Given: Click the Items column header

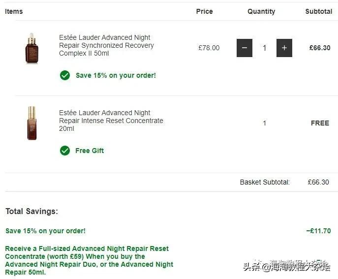Looking at the screenshot, I should pos(14,11).
